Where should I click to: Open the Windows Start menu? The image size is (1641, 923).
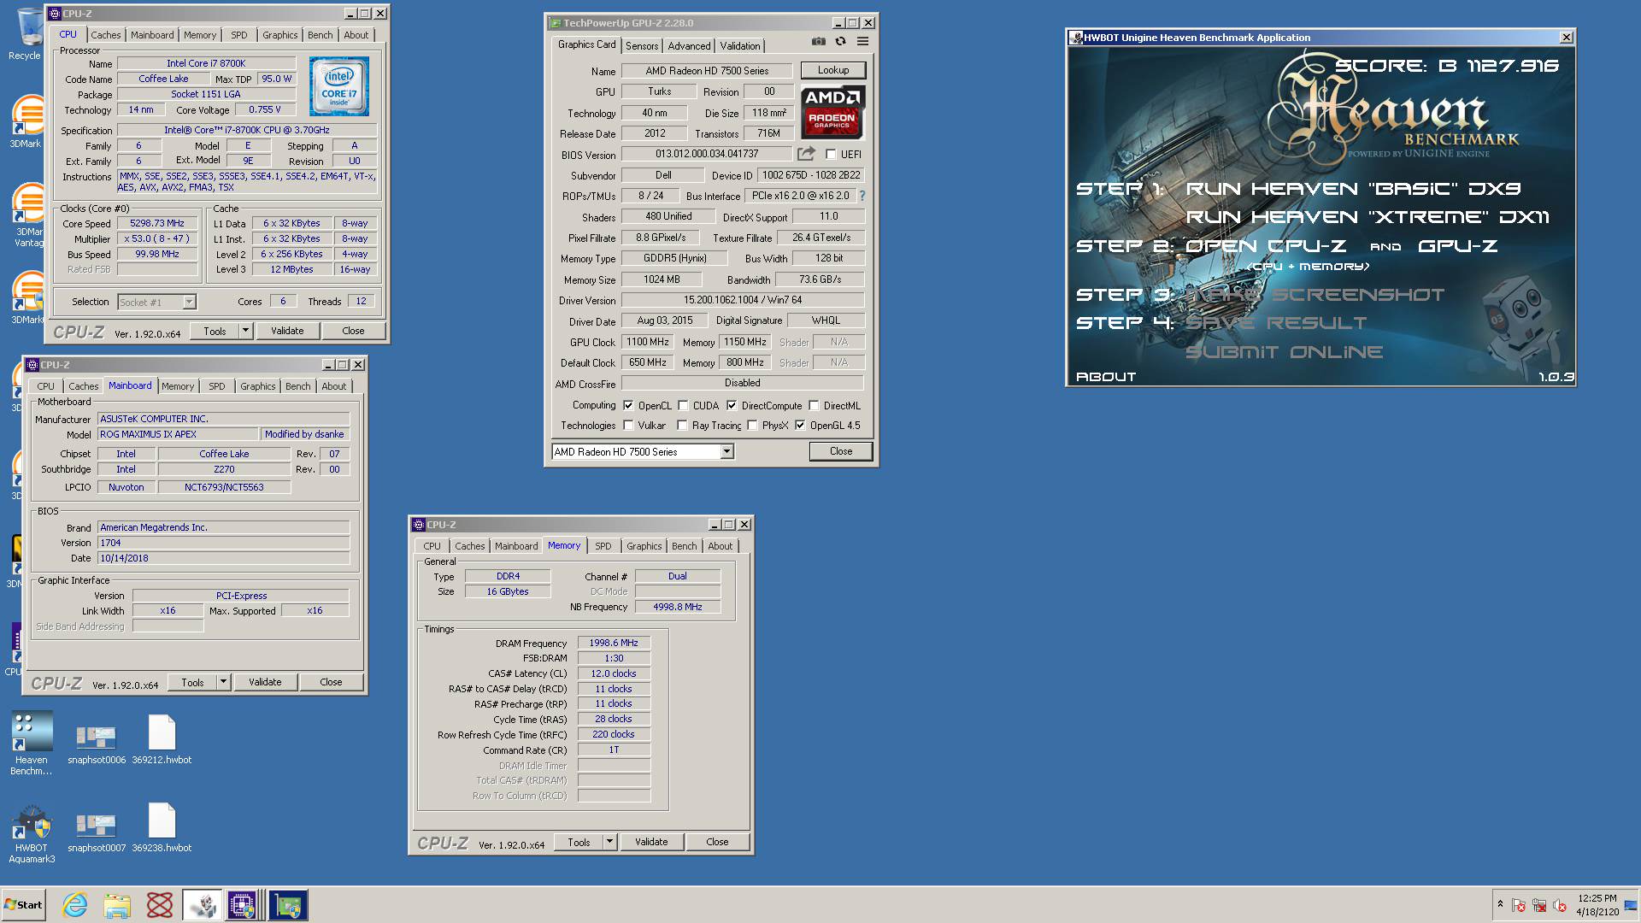[23, 905]
